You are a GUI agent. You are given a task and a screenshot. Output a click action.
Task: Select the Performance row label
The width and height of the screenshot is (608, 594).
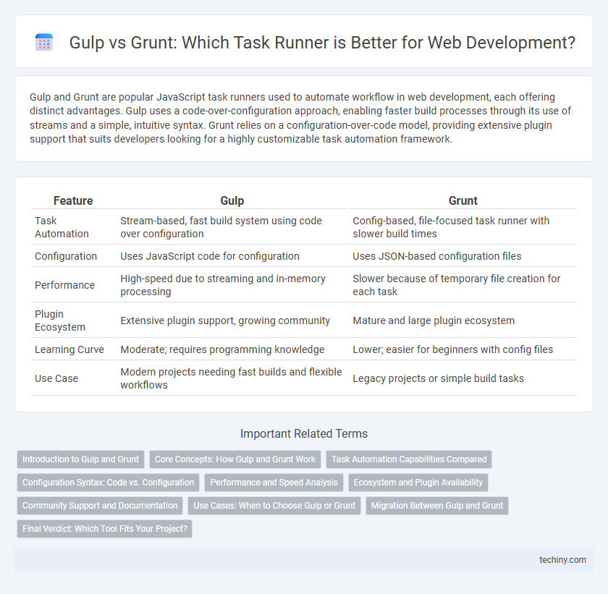click(x=64, y=285)
